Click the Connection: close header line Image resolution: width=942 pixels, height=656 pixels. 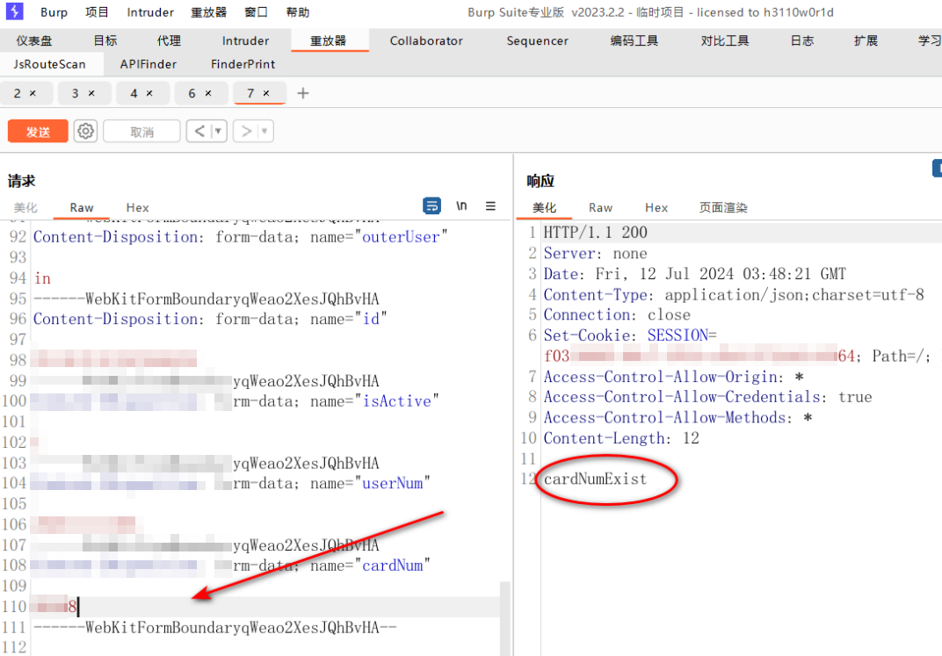(616, 314)
